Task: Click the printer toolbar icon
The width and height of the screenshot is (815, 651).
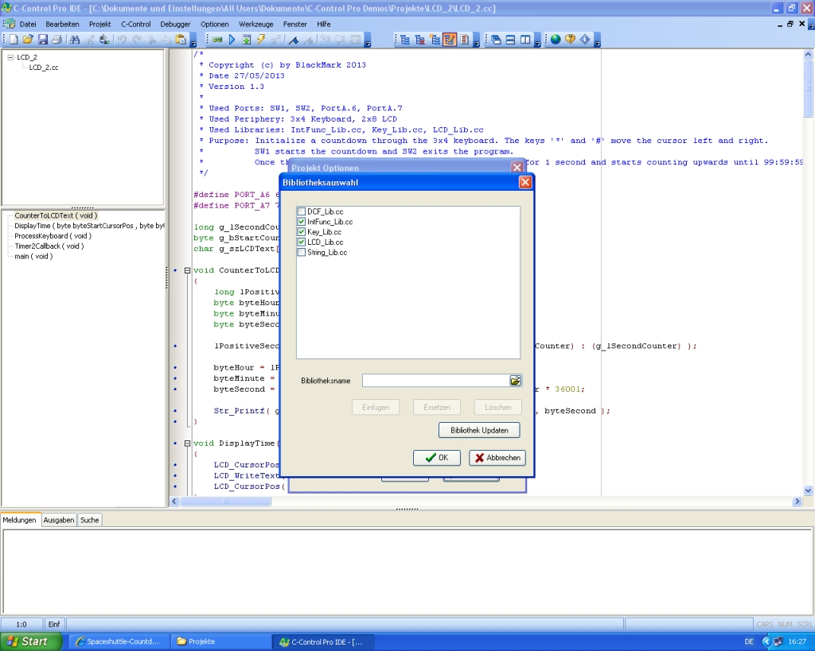Action: click(x=57, y=39)
